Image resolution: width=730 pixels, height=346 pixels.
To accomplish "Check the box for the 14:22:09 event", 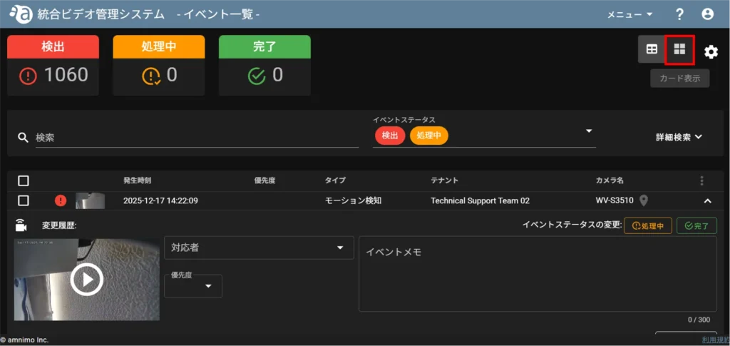I will tap(24, 200).
